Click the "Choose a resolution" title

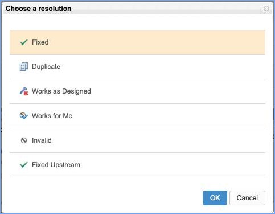coord(39,9)
